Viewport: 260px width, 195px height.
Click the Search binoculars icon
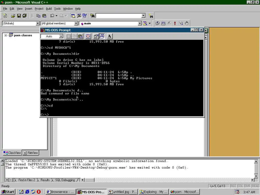(x=151, y=16)
